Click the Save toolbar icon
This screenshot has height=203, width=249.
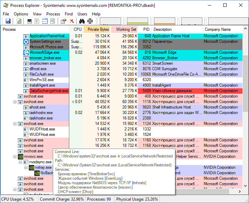[x=8, y=21]
